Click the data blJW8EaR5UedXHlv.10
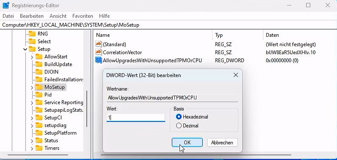 [290, 52]
